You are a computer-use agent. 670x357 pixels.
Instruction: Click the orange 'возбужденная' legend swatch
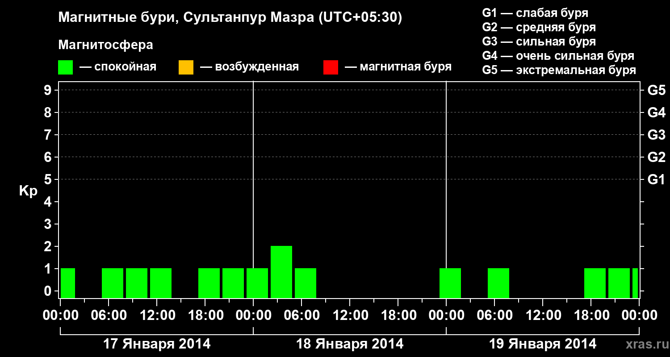tap(186, 67)
